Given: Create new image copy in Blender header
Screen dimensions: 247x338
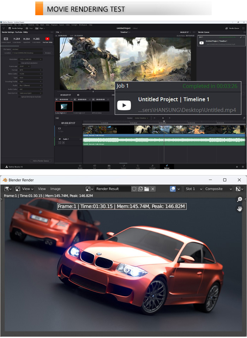Looking at the screenshot, I should (x=140, y=189).
